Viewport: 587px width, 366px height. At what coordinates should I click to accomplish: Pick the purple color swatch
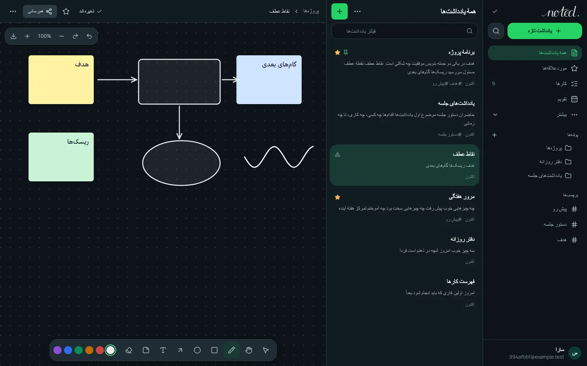tap(57, 350)
